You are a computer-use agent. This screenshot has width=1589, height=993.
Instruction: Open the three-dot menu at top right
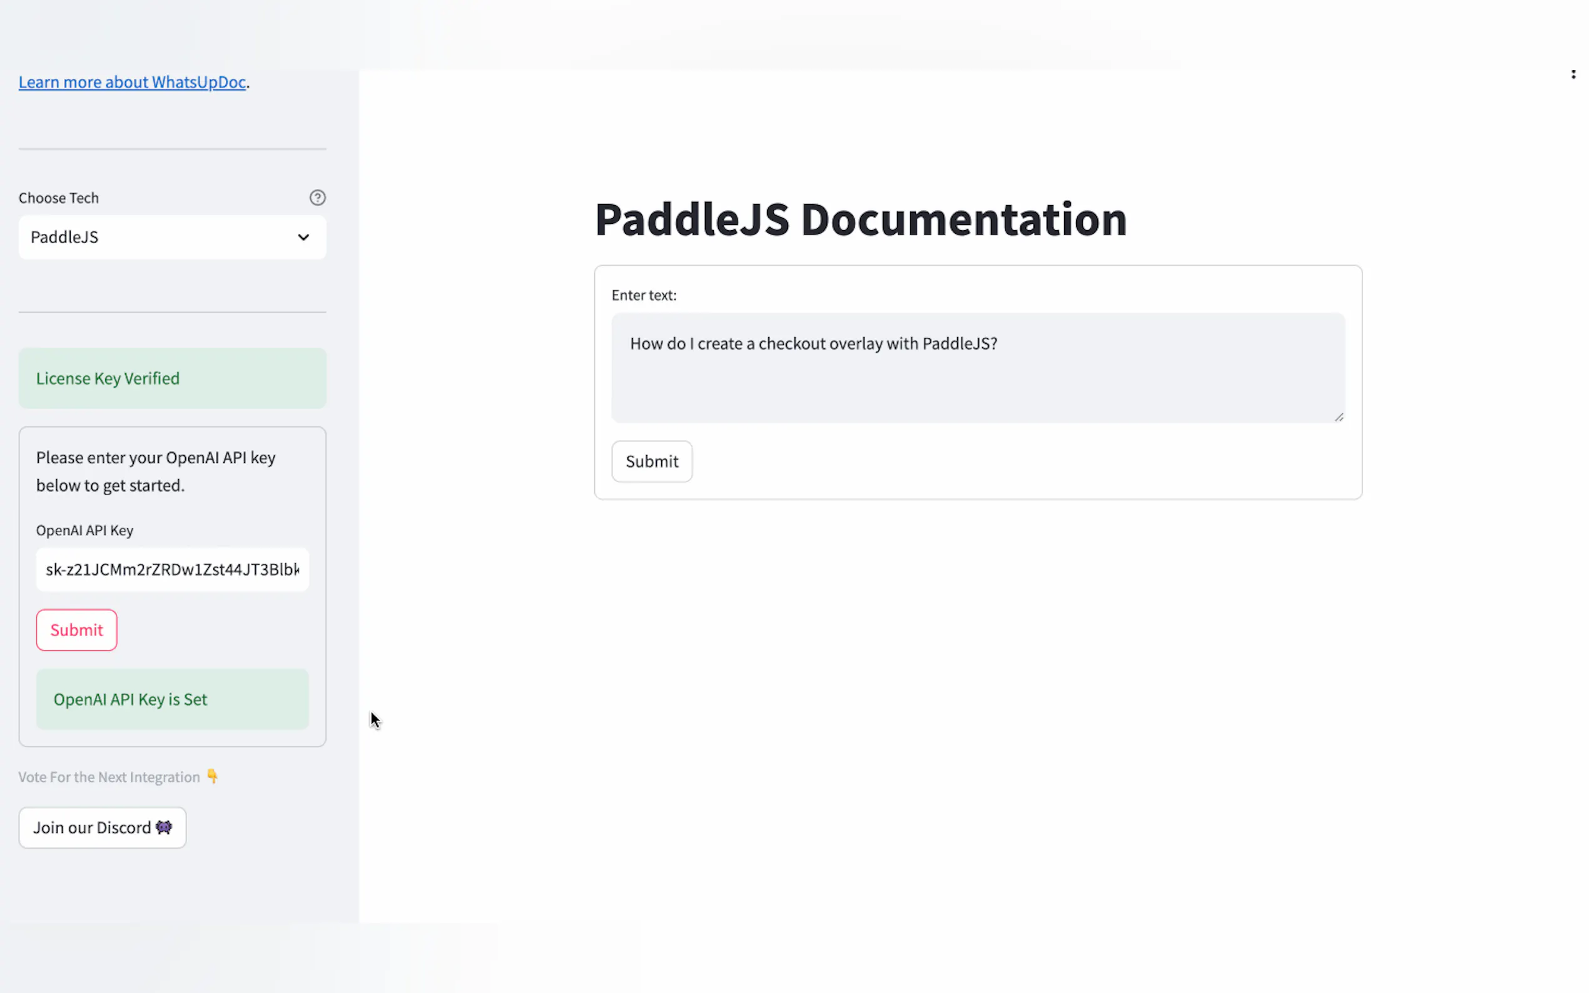coord(1573,74)
